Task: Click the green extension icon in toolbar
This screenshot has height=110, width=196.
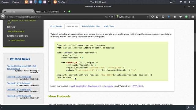Action: tap(186, 17)
